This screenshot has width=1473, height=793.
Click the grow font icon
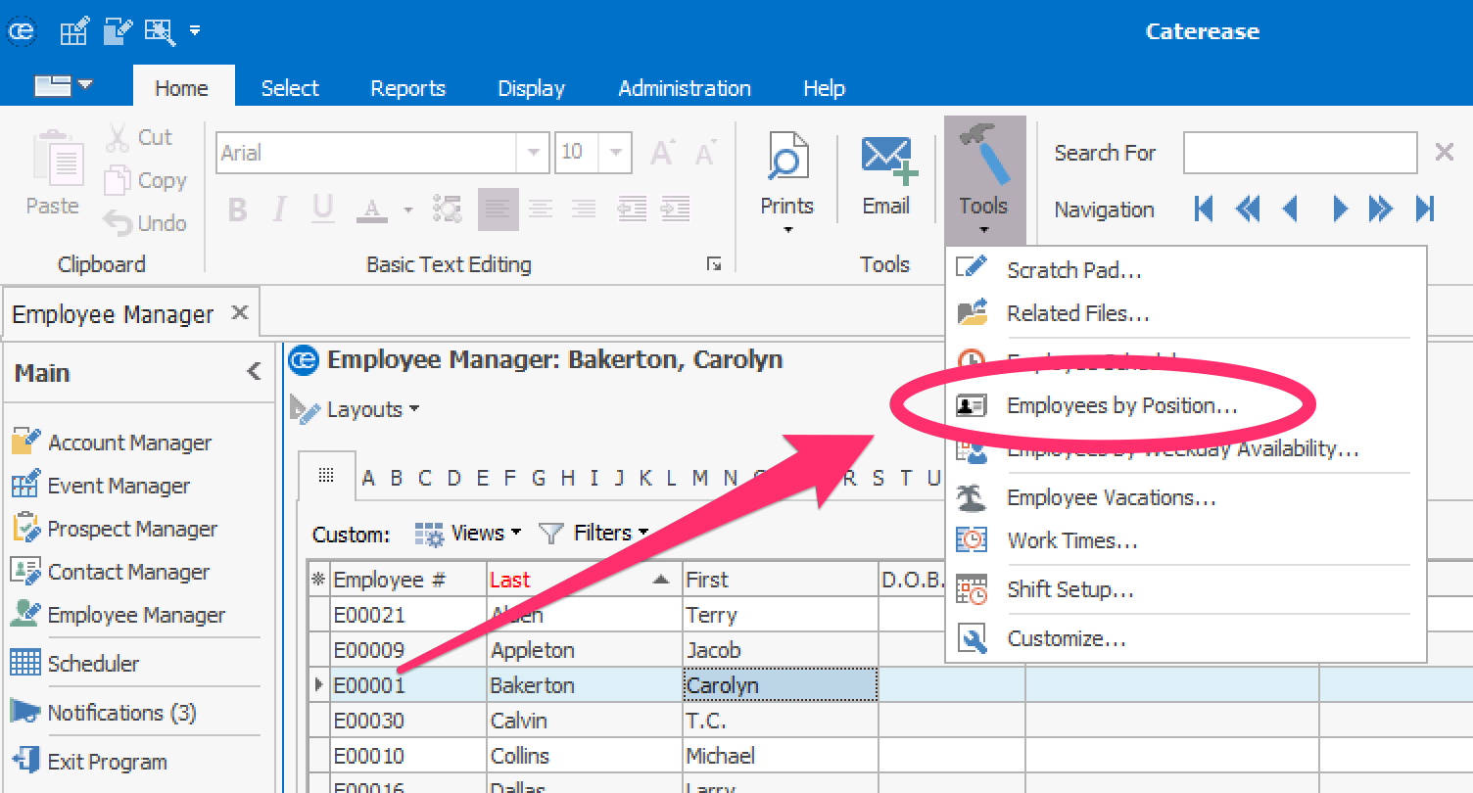tap(663, 153)
